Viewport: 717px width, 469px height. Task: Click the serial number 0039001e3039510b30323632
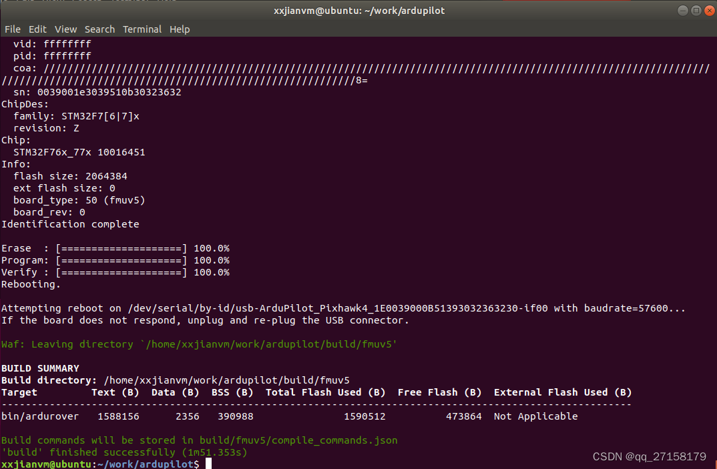point(109,92)
